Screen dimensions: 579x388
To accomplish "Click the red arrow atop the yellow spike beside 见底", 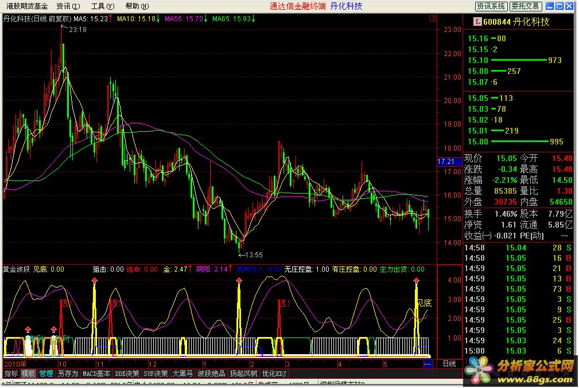I will pos(417,281).
